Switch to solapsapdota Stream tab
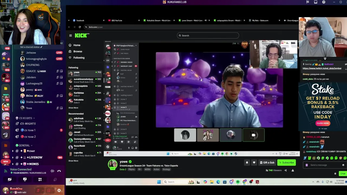347x195 pixels. coord(229,21)
